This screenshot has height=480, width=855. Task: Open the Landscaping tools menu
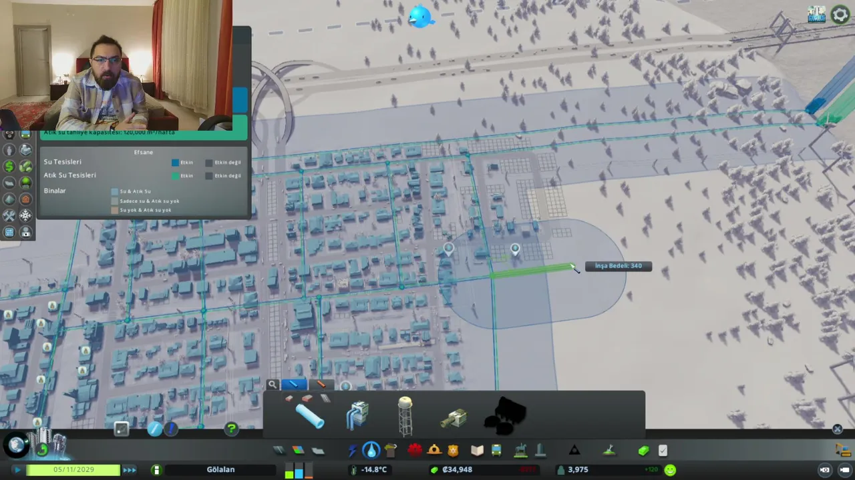[609, 451]
